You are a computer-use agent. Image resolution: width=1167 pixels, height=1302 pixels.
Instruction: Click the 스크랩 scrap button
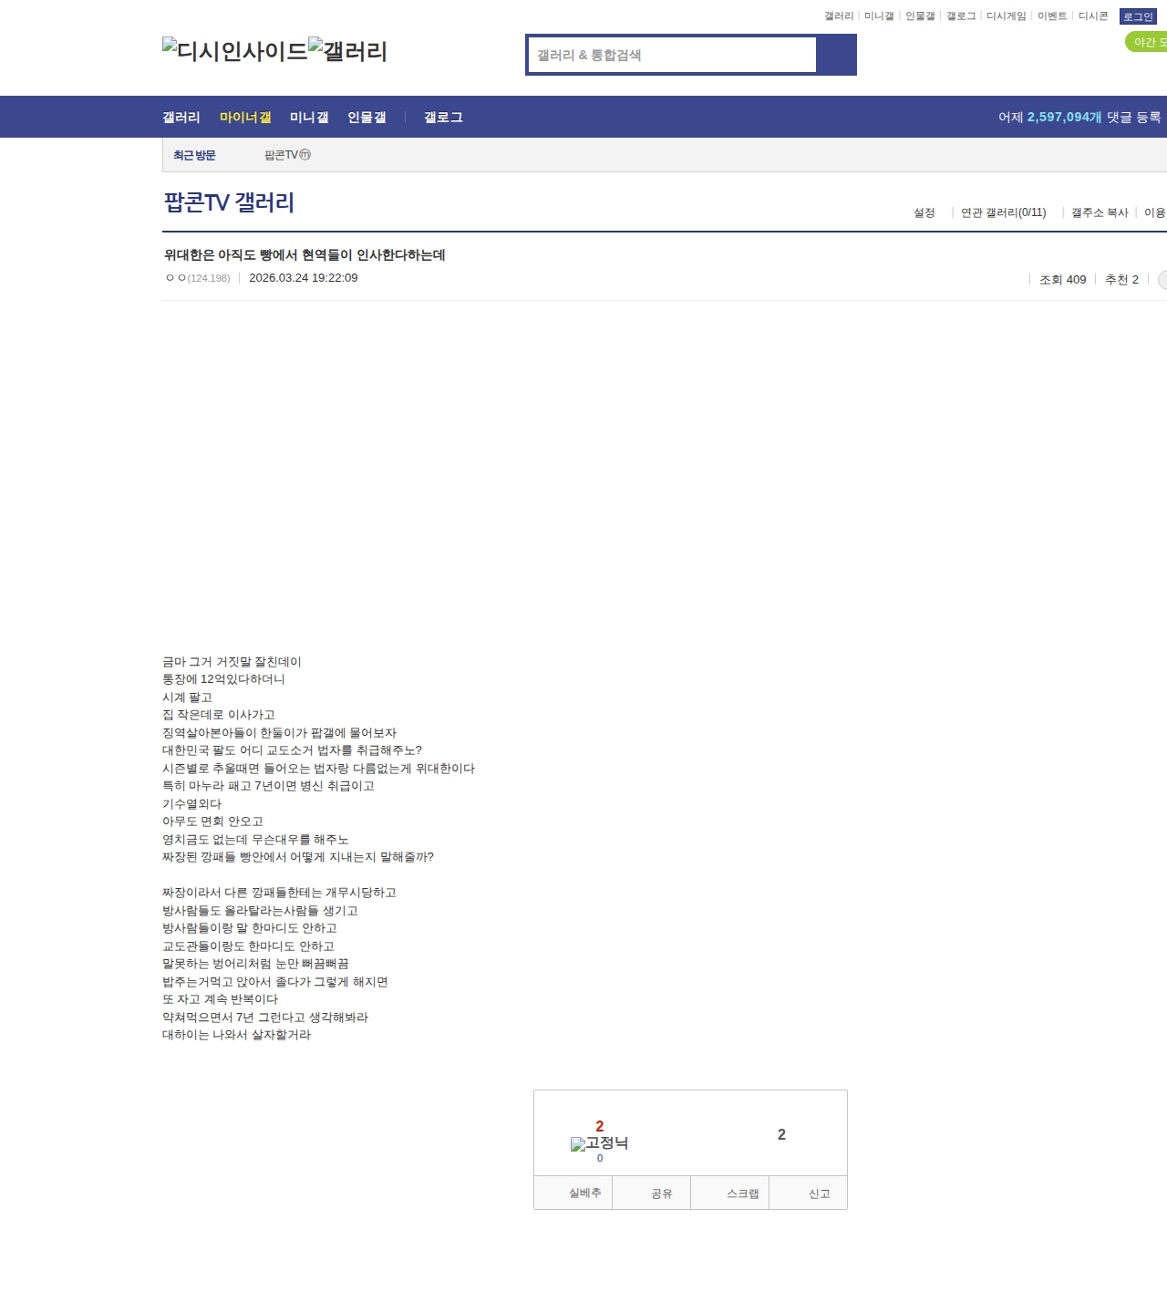coord(730,1193)
